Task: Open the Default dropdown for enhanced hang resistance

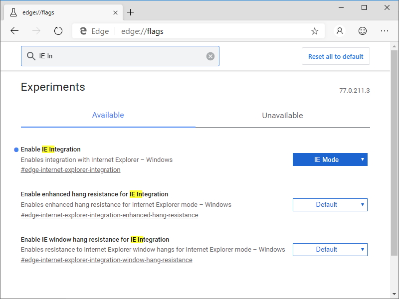Action: (x=330, y=204)
